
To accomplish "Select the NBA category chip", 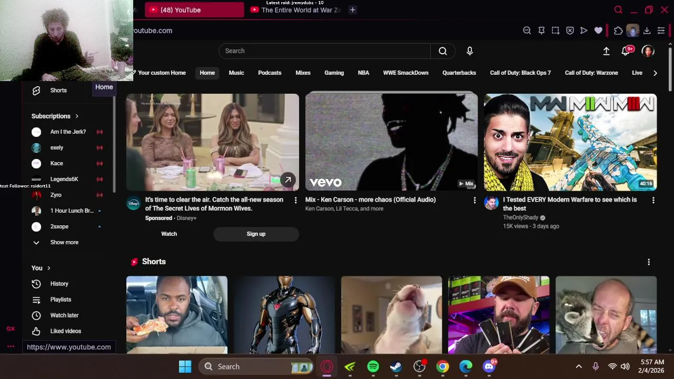I will (x=363, y=73).
